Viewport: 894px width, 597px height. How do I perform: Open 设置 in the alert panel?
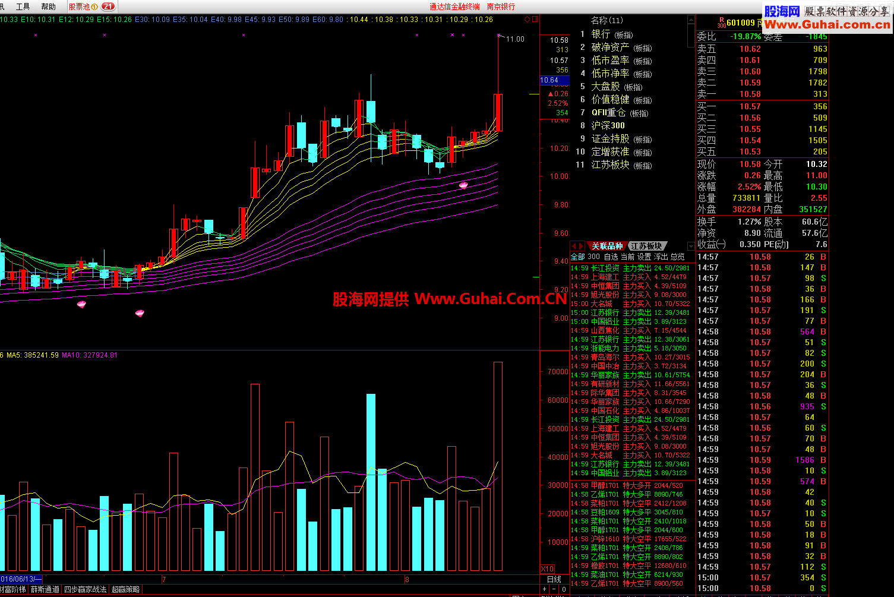(644, 257)
